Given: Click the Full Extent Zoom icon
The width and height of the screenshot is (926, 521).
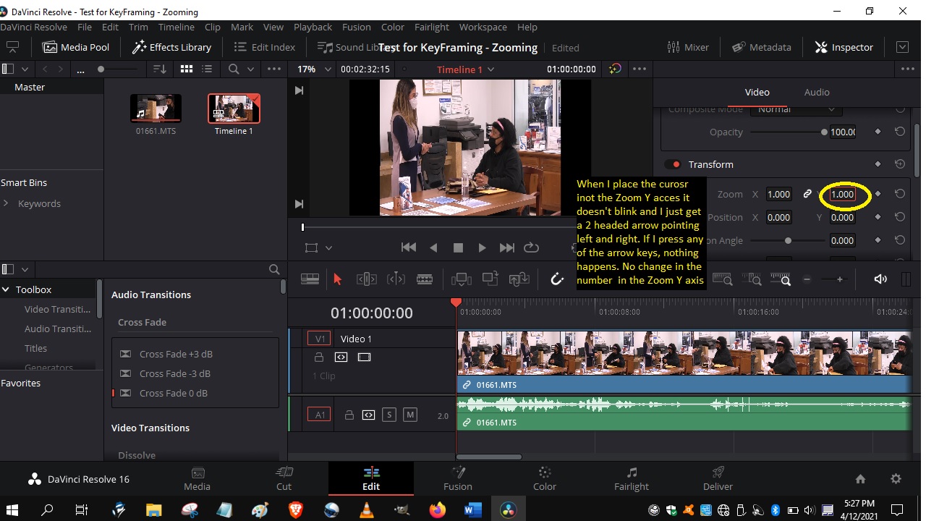Looking at the screenshot, I should [x=723, y=279].
